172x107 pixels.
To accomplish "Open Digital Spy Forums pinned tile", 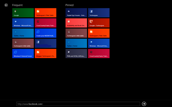I will pos(76,13).
